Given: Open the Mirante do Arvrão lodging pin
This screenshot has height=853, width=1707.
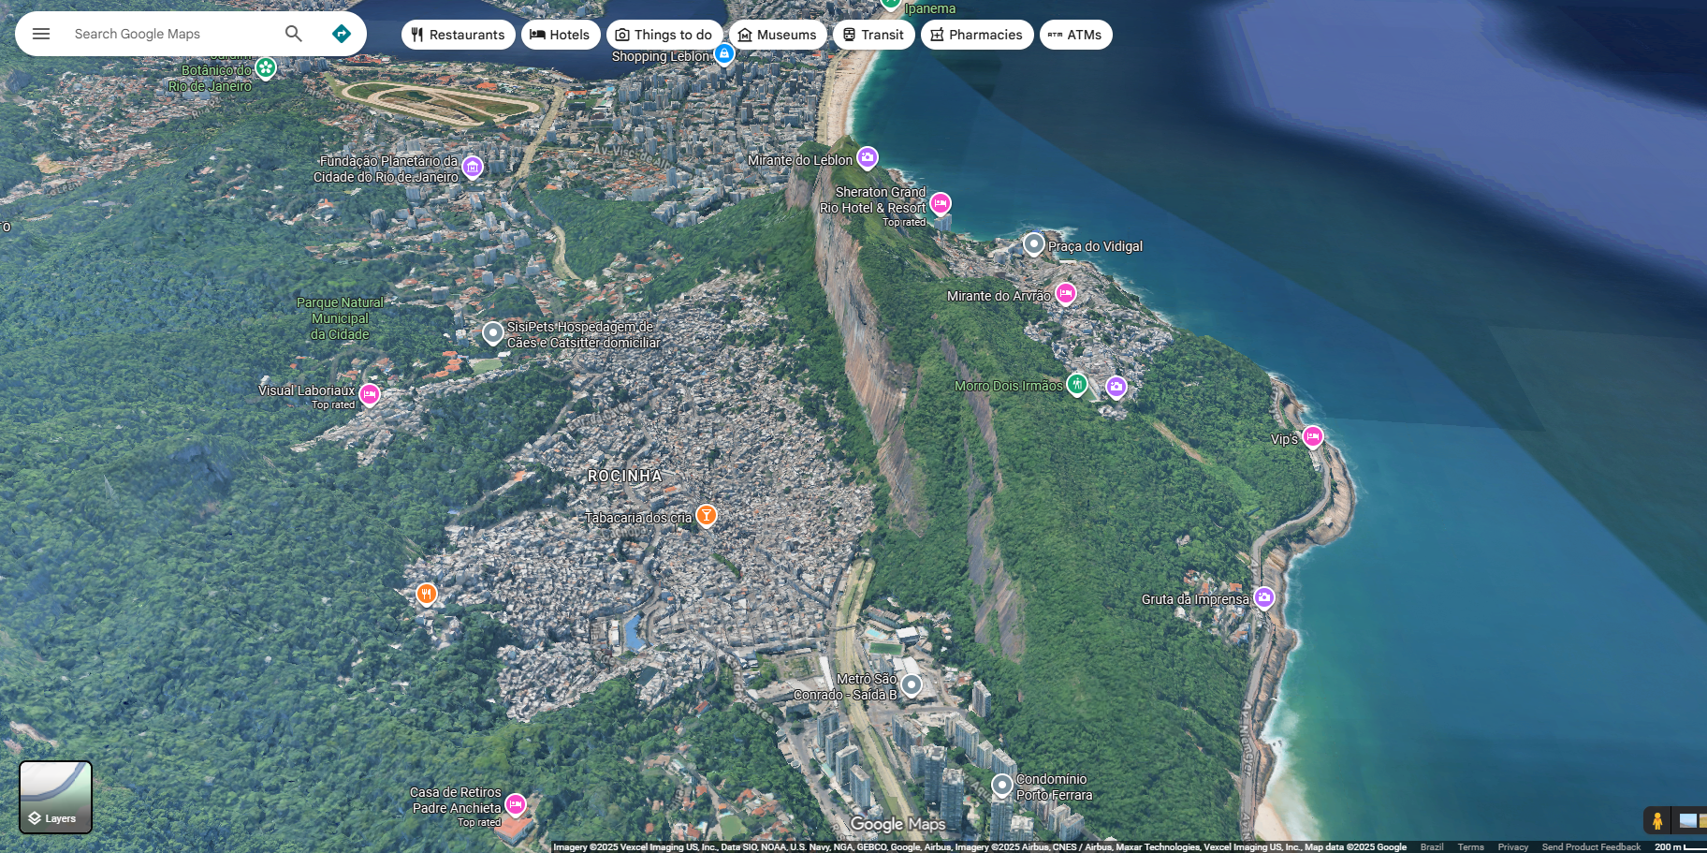Looking at the screenshot, I should (1066, 295).
